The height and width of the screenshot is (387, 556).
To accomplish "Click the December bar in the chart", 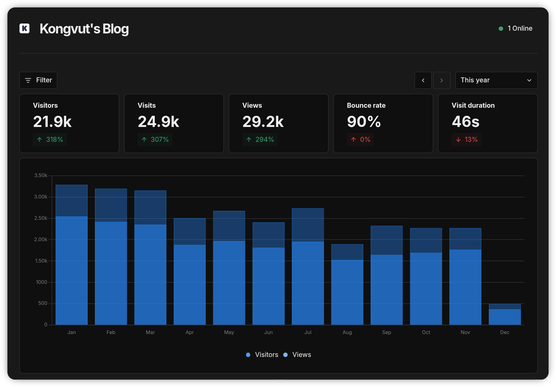I will pos(505,316).
